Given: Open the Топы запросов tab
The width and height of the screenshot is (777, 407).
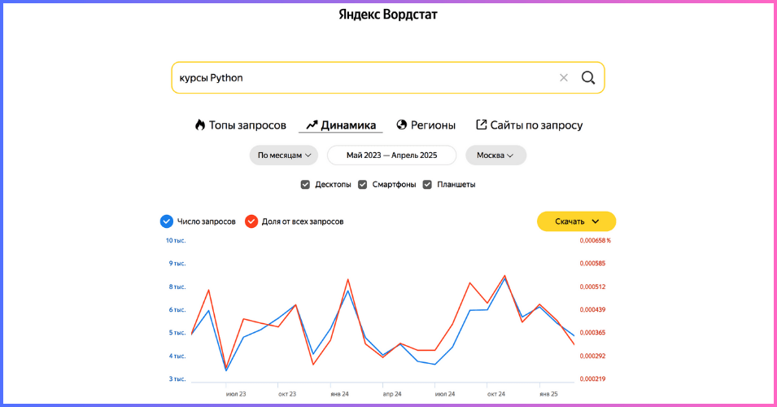Looking at the screenshot, I should click(x=240, y=125).
